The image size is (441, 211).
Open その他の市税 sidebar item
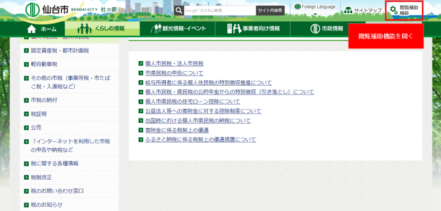click(x=69, y=82)
